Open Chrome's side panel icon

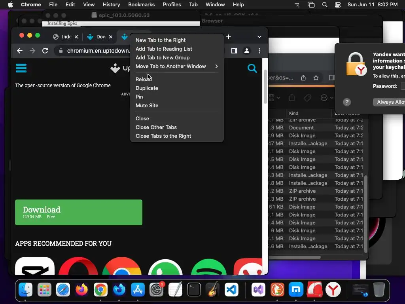tap(234, 51)
